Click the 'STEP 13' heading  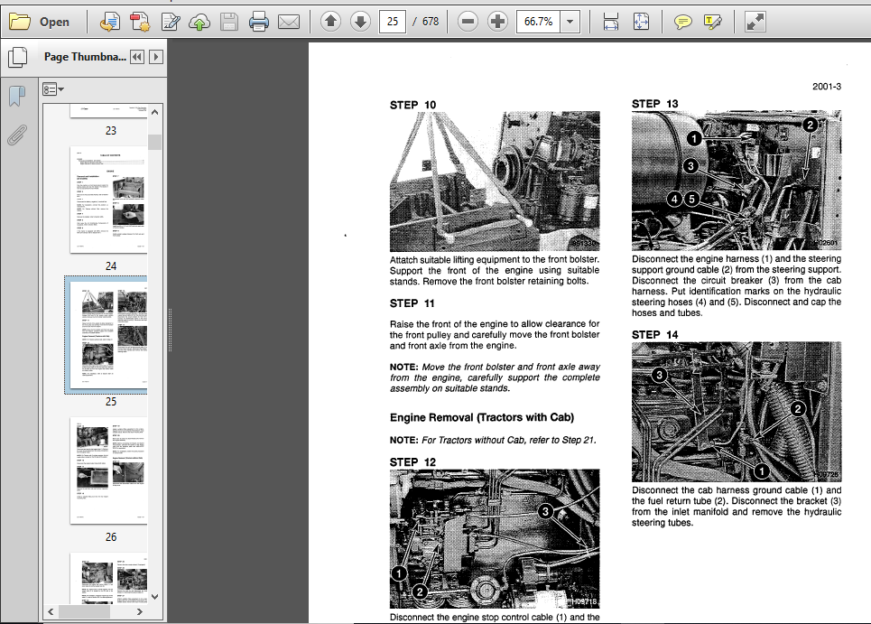[655, 104]
